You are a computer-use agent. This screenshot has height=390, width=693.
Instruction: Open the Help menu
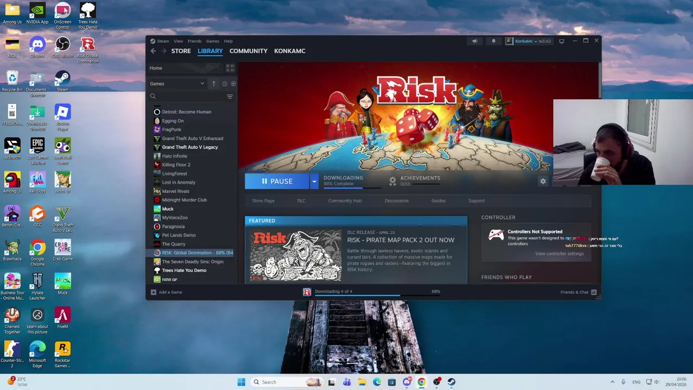(228, 41)
